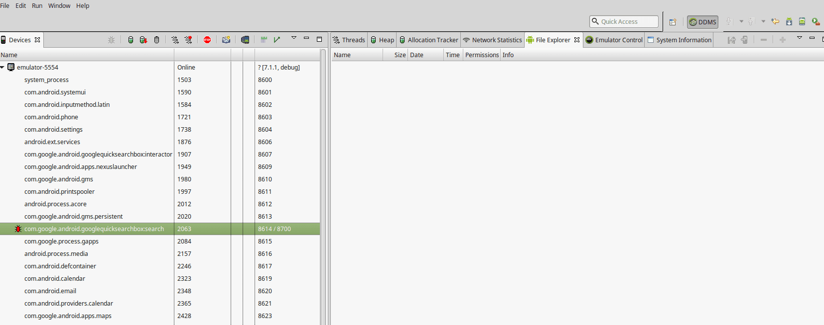Click the Cause GC trash can icon
The height and width of the screenshot is (325, 824).
click(x=156, y=40)
